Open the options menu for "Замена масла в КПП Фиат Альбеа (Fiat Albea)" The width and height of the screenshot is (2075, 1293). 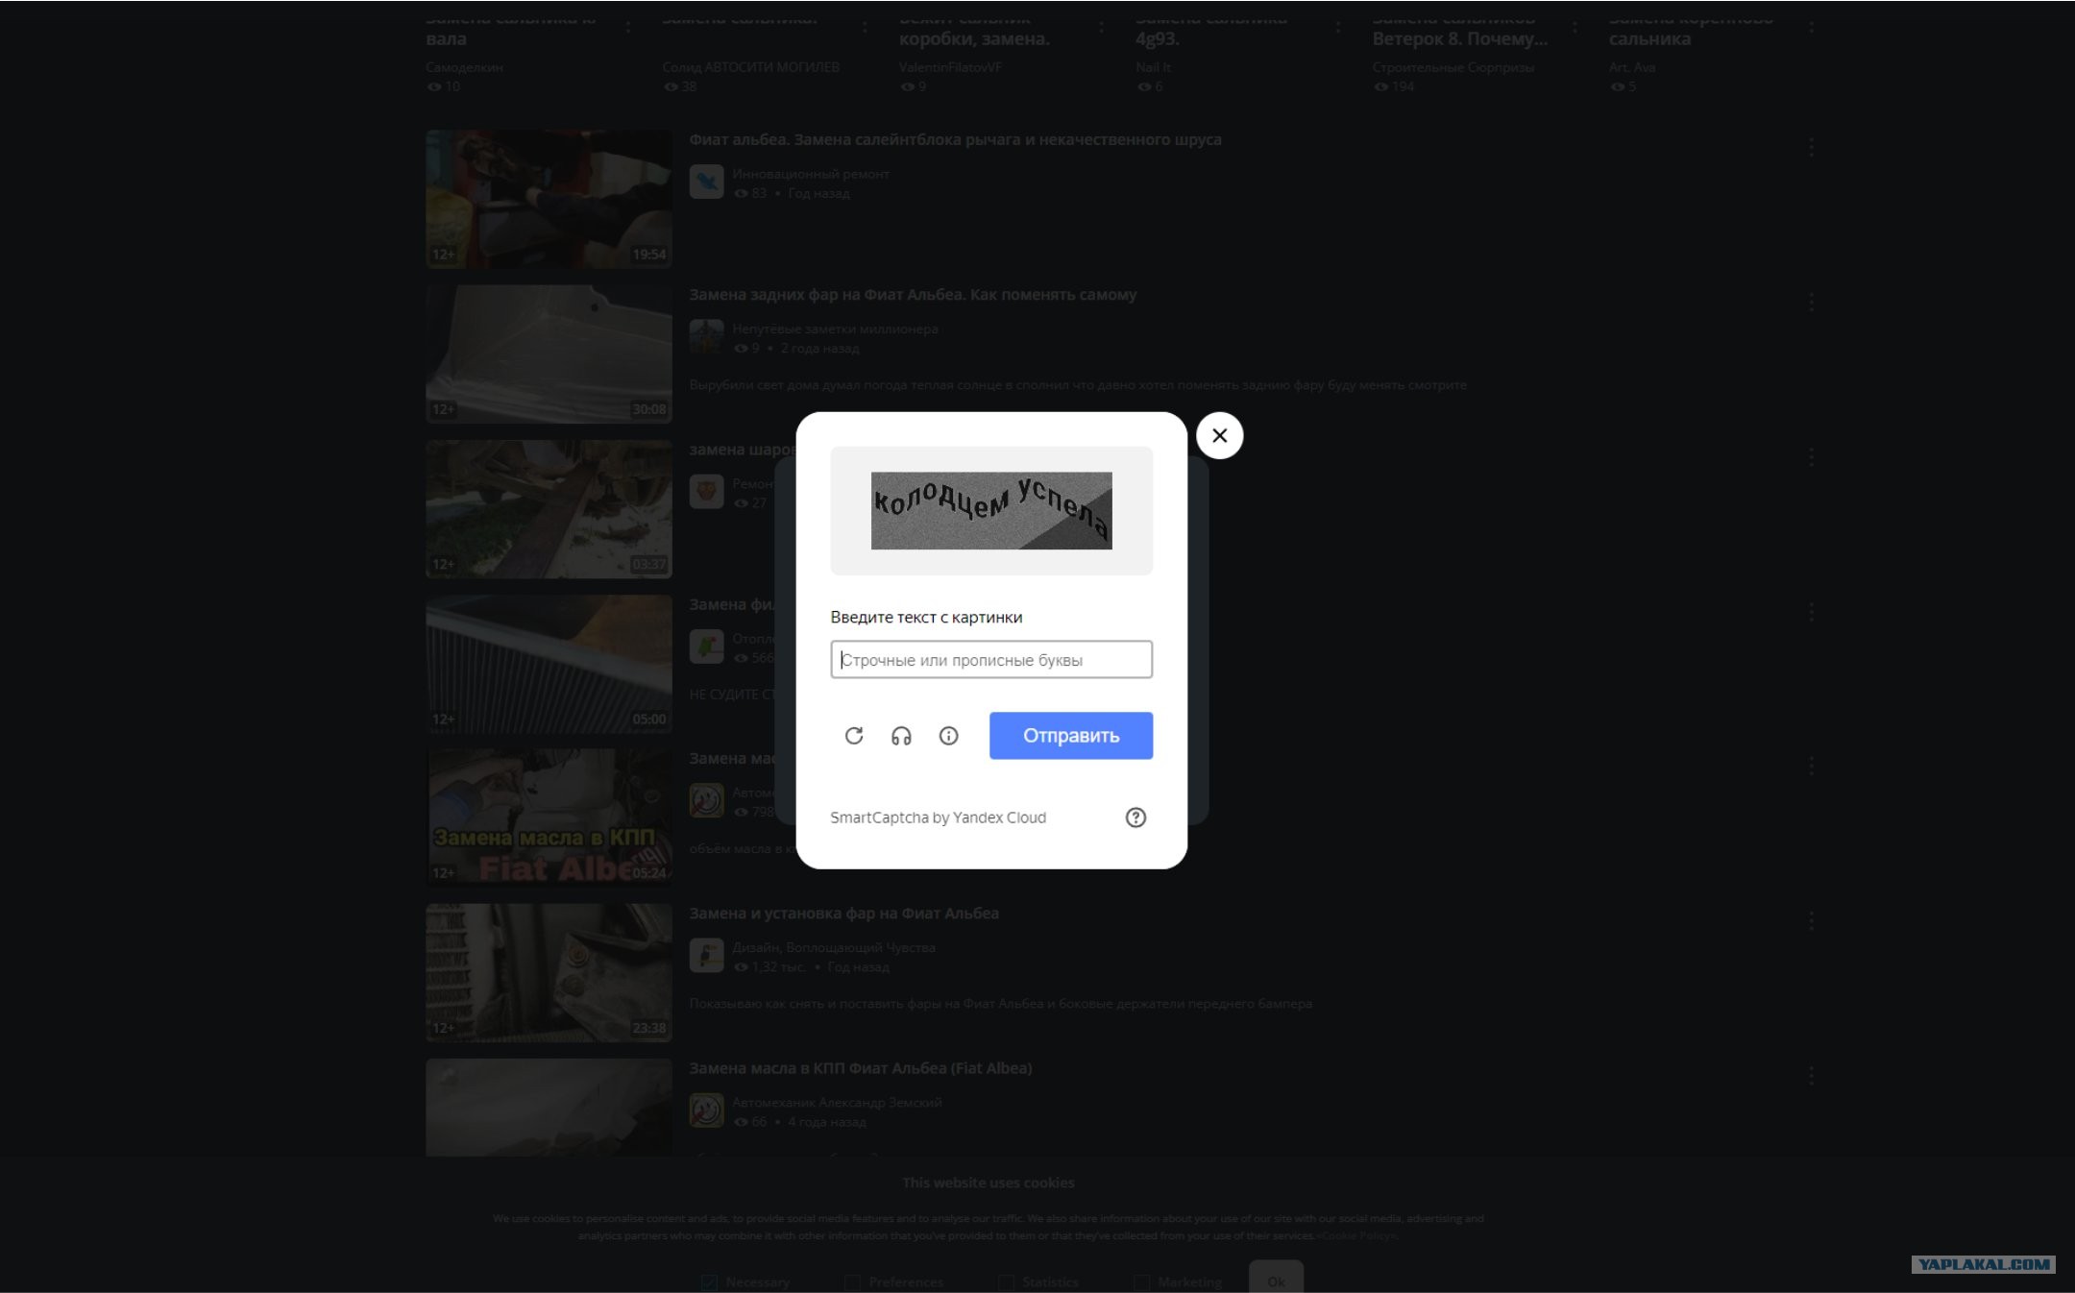[x=1811, y=1076]
